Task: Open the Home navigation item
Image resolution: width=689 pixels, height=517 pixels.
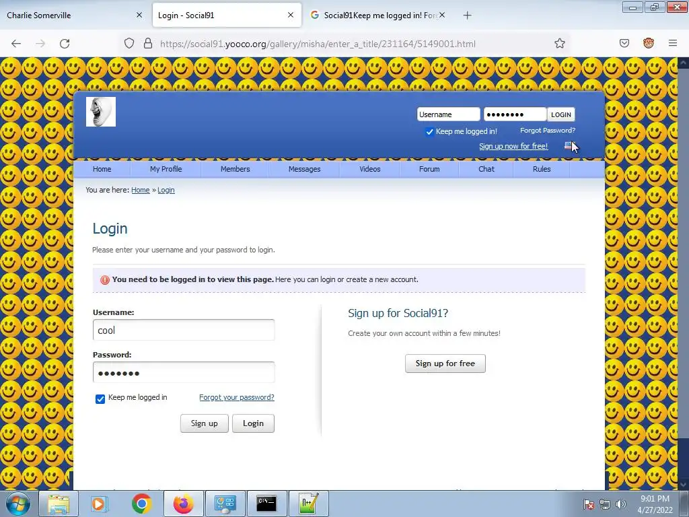Action: pos(102,169)
